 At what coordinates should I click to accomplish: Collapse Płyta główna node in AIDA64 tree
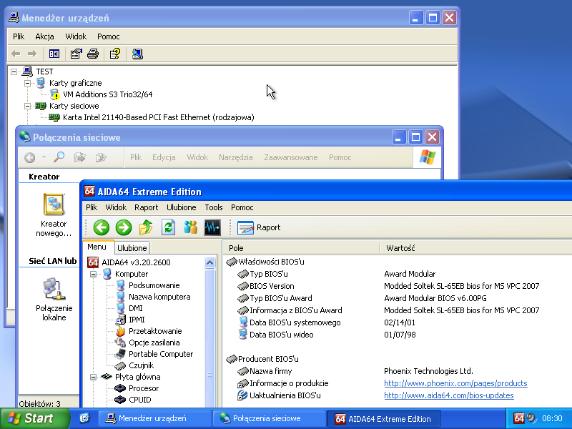pyautogui.click(x=94, y=377)
